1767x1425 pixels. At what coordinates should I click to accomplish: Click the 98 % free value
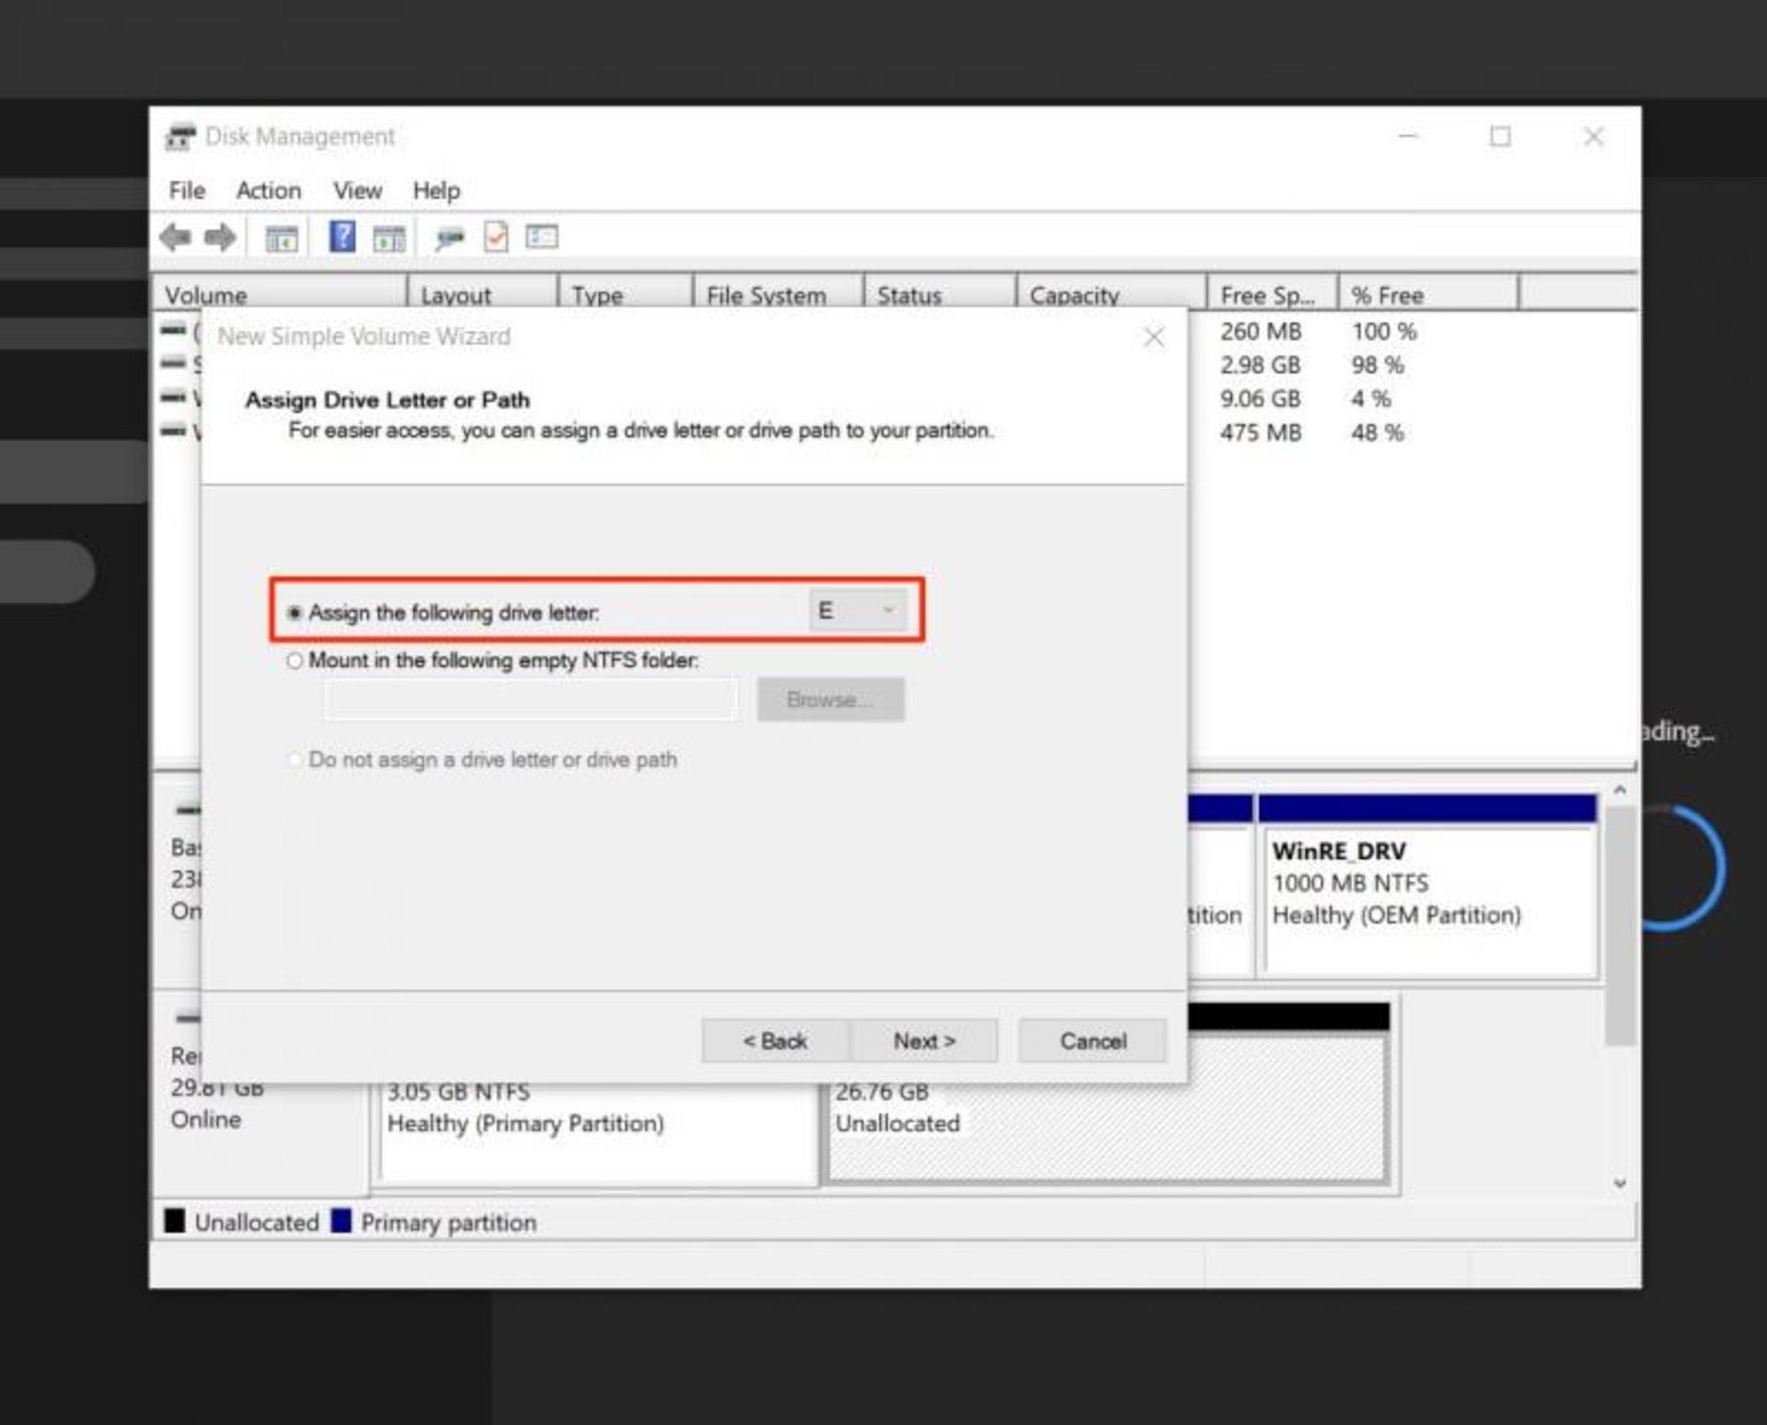1378,365
